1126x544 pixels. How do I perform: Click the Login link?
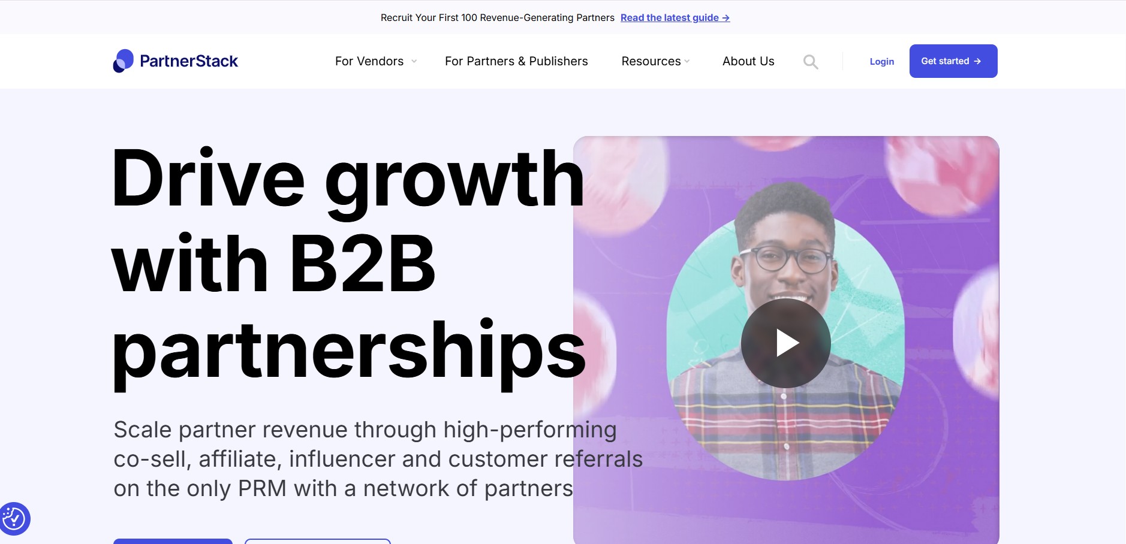pyautogui.click(x=881, y=61)
